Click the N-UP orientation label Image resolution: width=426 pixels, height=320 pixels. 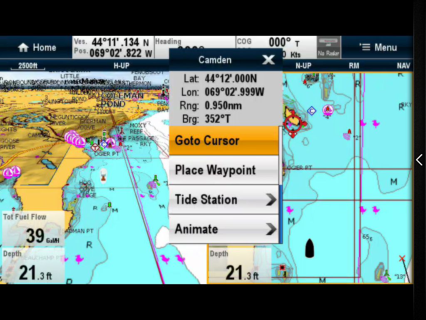click(303, 66)
